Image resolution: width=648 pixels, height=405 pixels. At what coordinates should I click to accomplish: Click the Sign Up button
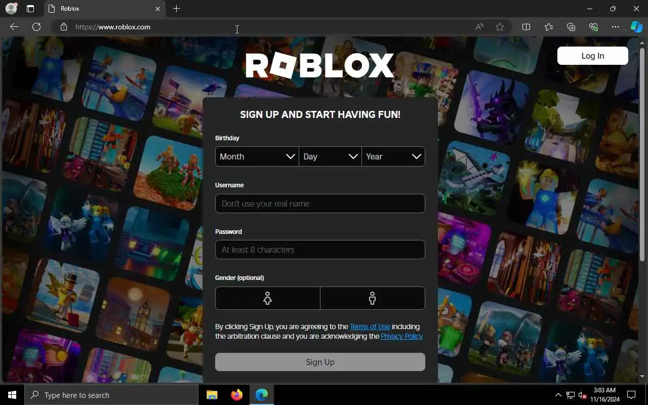(x=320, y=362)
